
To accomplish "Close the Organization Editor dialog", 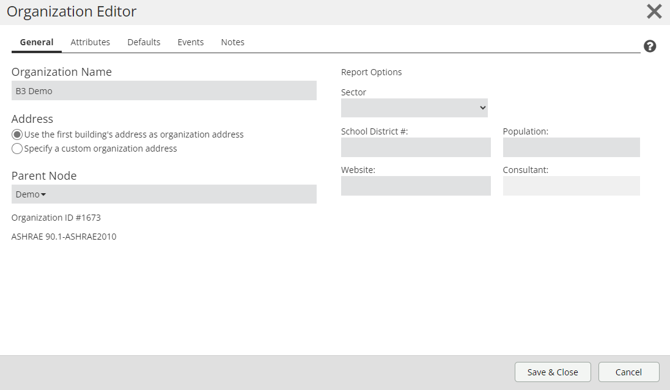I will [x=654, y=12].
